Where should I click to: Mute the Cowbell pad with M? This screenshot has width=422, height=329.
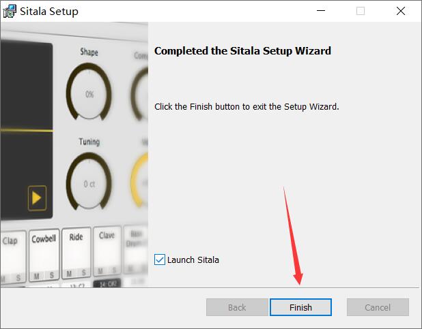[x=36, y=277]
